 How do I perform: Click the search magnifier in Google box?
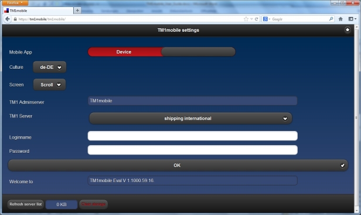pos(331,19)
